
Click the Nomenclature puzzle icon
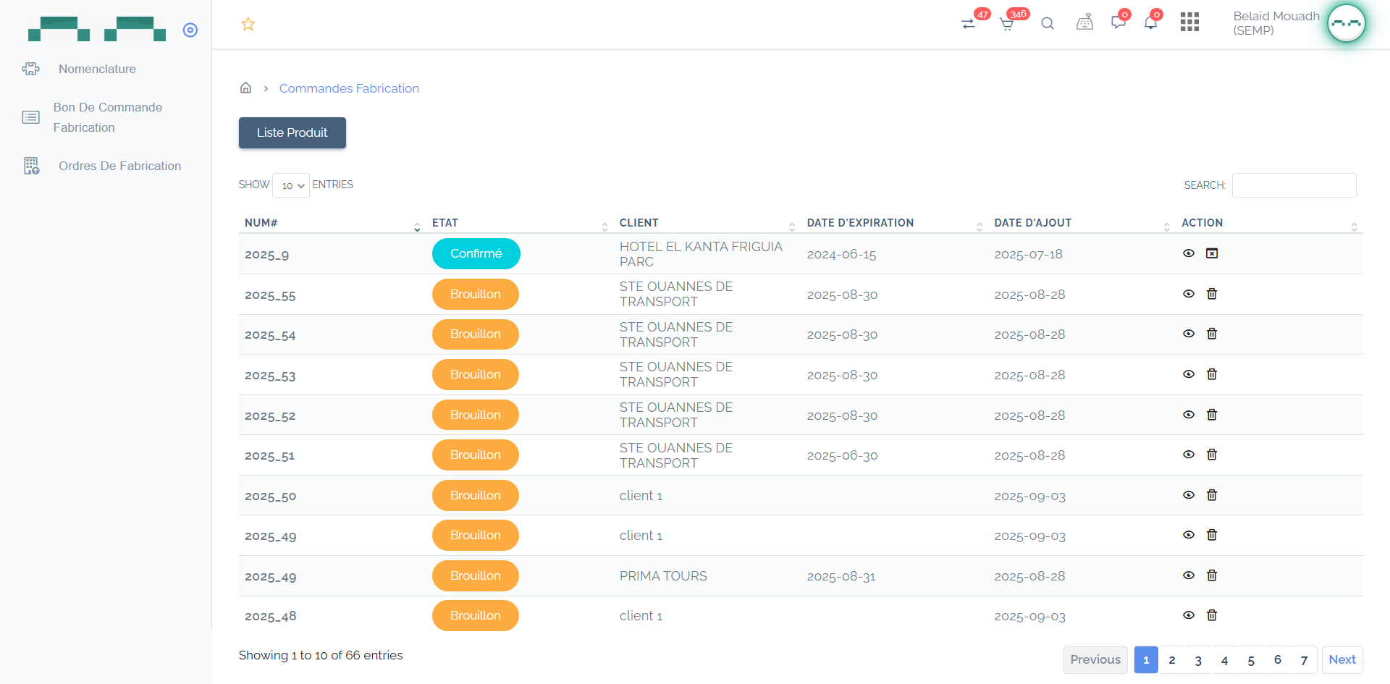(x=30, y=69)
